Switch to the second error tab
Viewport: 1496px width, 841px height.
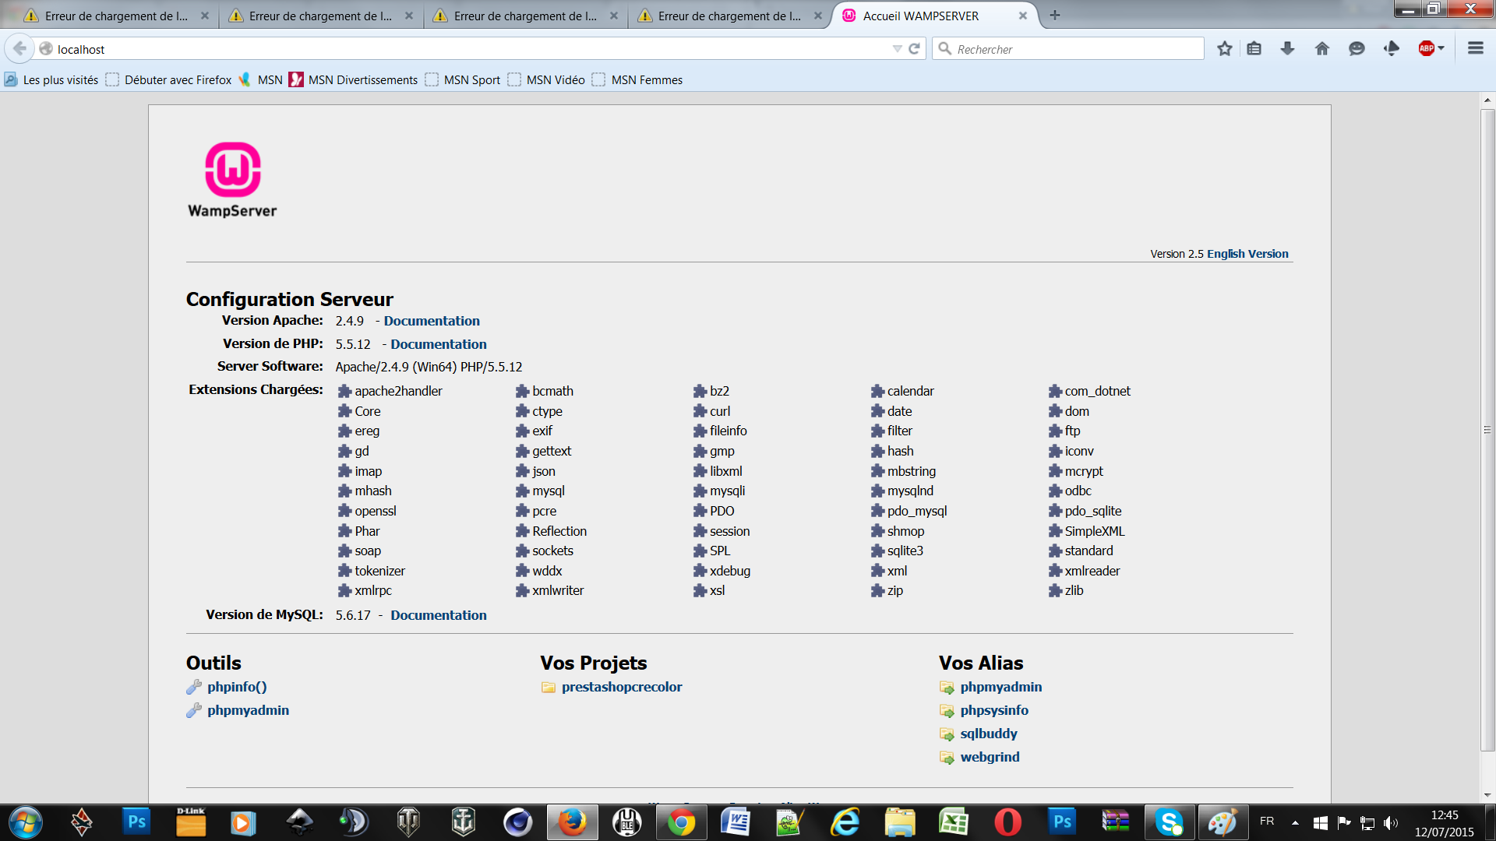pyautogui.click(x=321, y=16)
